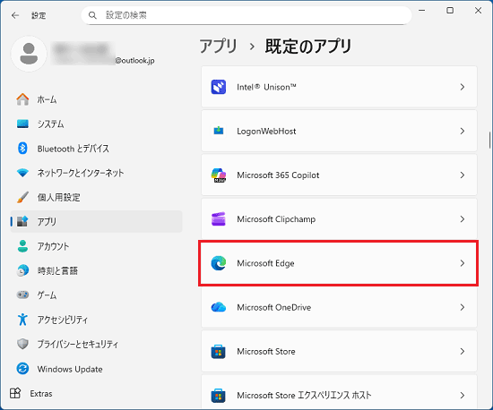Open Microsoft Store エクスペリエンス ホスト entry
The image size is (493, 410).
(x=339, y=392)
